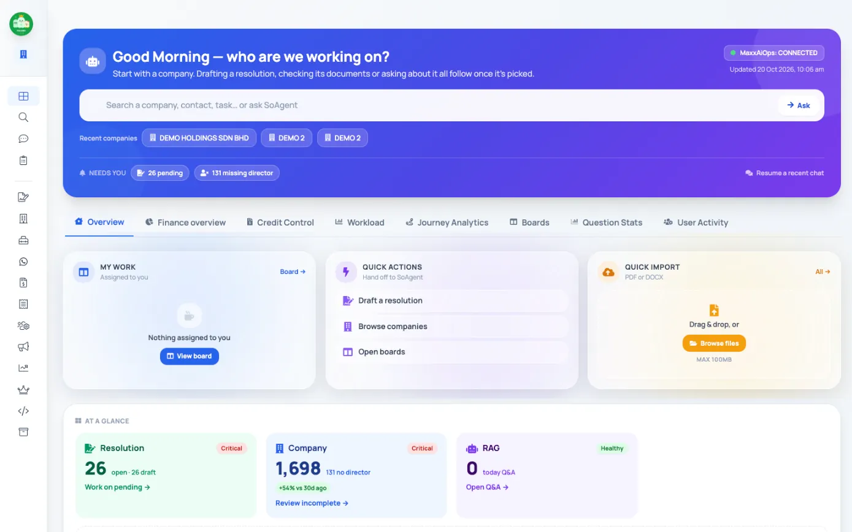Focus the company search input field

click(x=439, y=105)
